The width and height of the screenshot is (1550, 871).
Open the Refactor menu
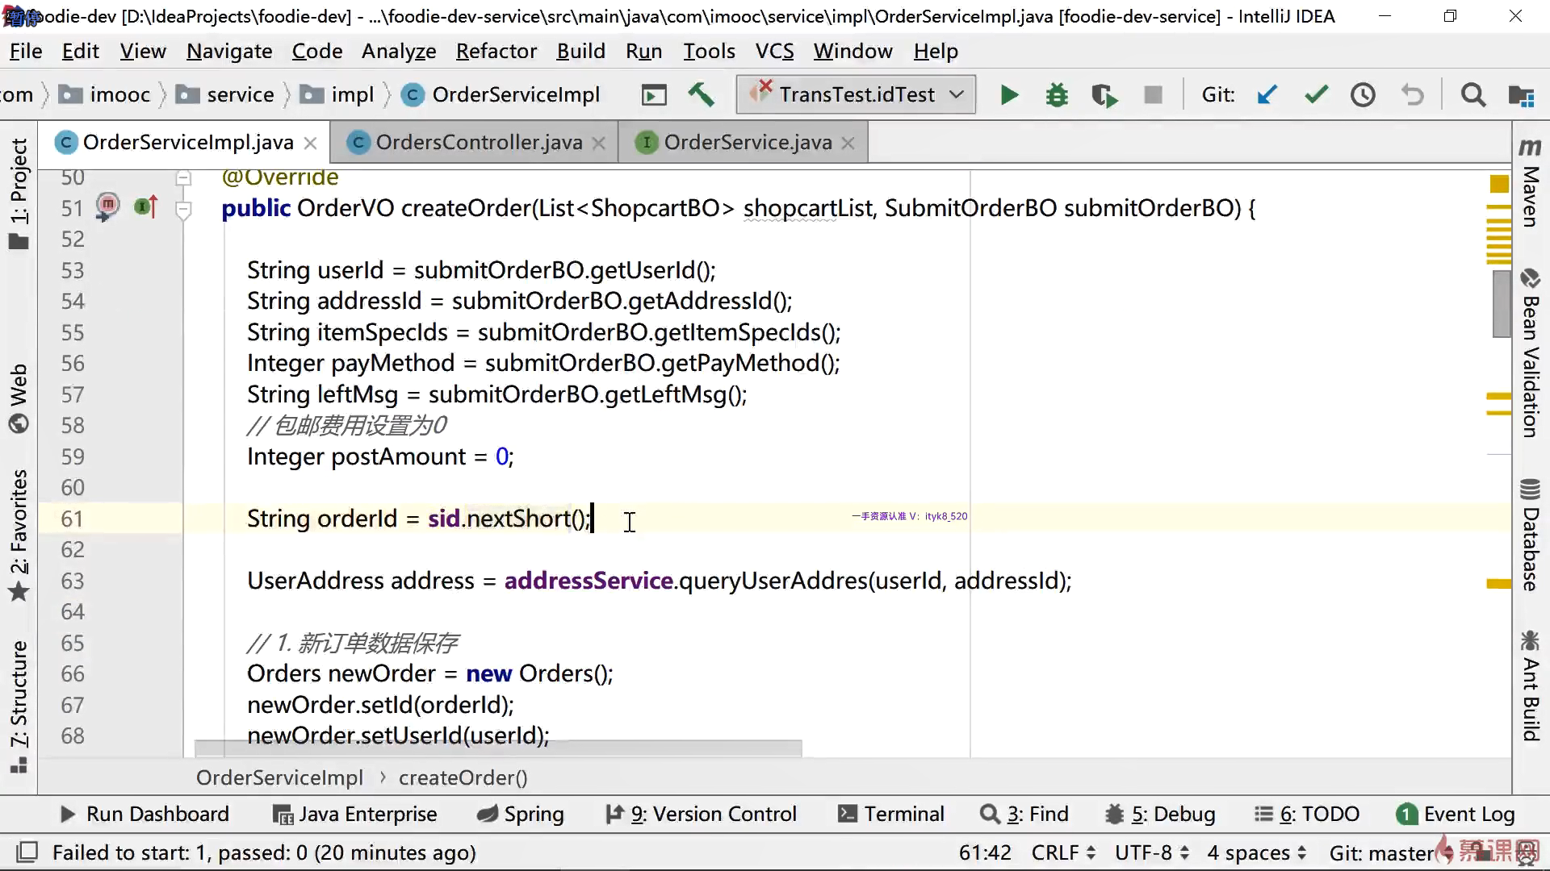(496, 52)
